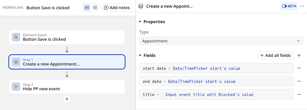The image size is (307, 110).
Task: Collapse the Properties section
Action: 140,22
